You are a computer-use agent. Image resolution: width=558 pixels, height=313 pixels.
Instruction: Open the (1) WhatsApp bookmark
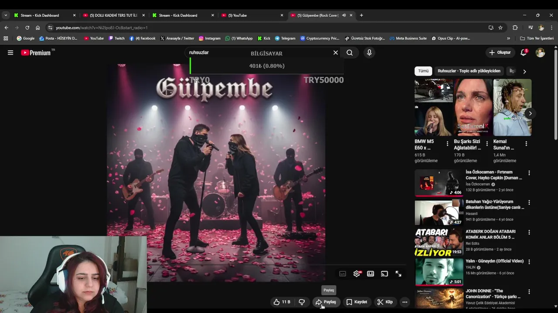point(239,38)
